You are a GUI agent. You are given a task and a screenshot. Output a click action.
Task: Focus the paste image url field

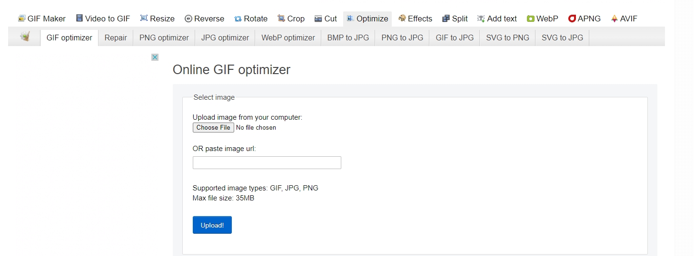pos(267,162)
